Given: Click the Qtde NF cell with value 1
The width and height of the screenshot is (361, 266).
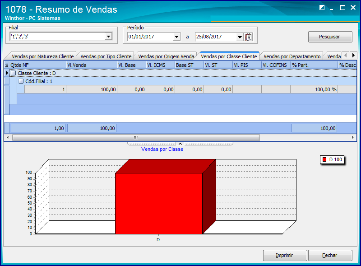Looking at the screenshot, I should click(46, 89).
